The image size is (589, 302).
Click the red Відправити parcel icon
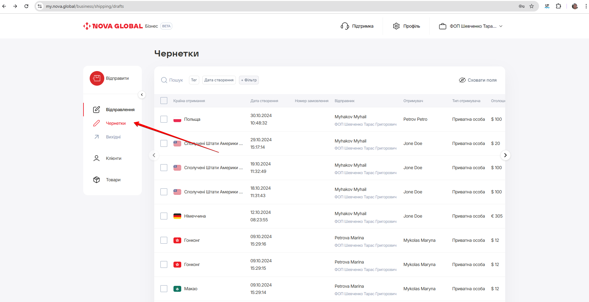[x=97, y=78]
